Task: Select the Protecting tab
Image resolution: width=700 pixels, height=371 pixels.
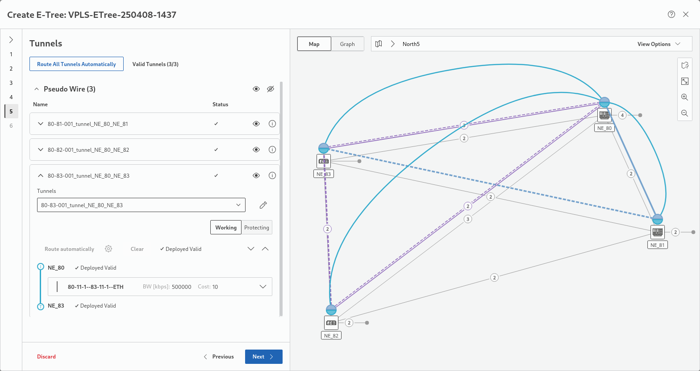Action: 257,227
